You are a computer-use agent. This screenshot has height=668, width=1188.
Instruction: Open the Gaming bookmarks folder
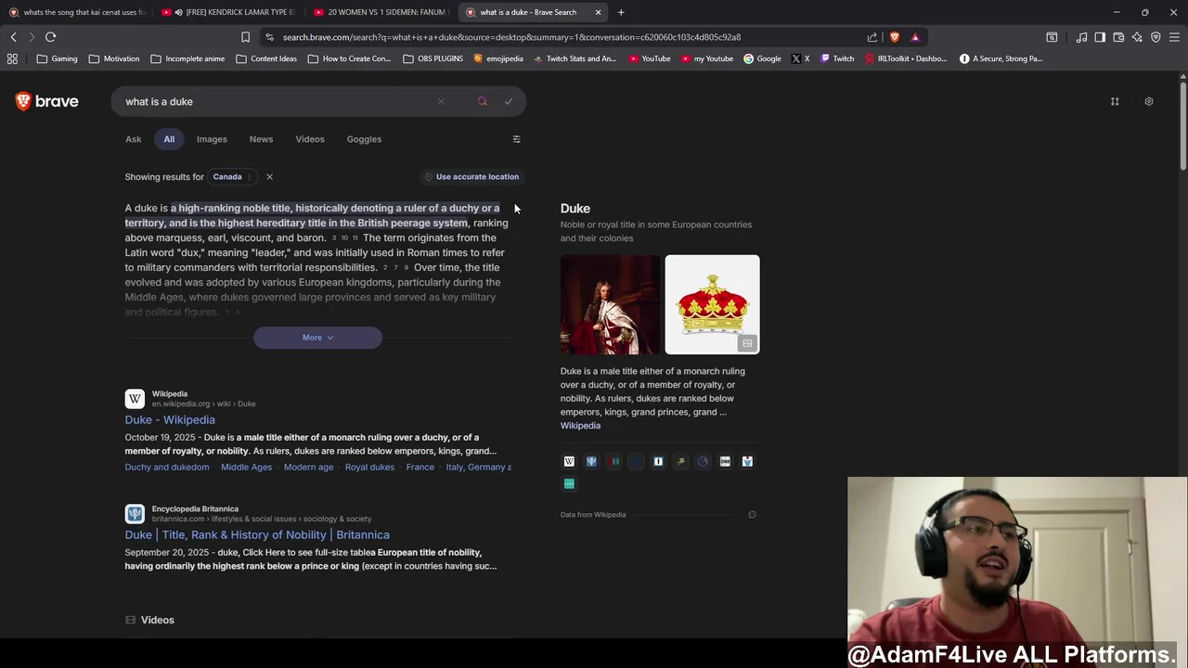[x=58, y=58]
